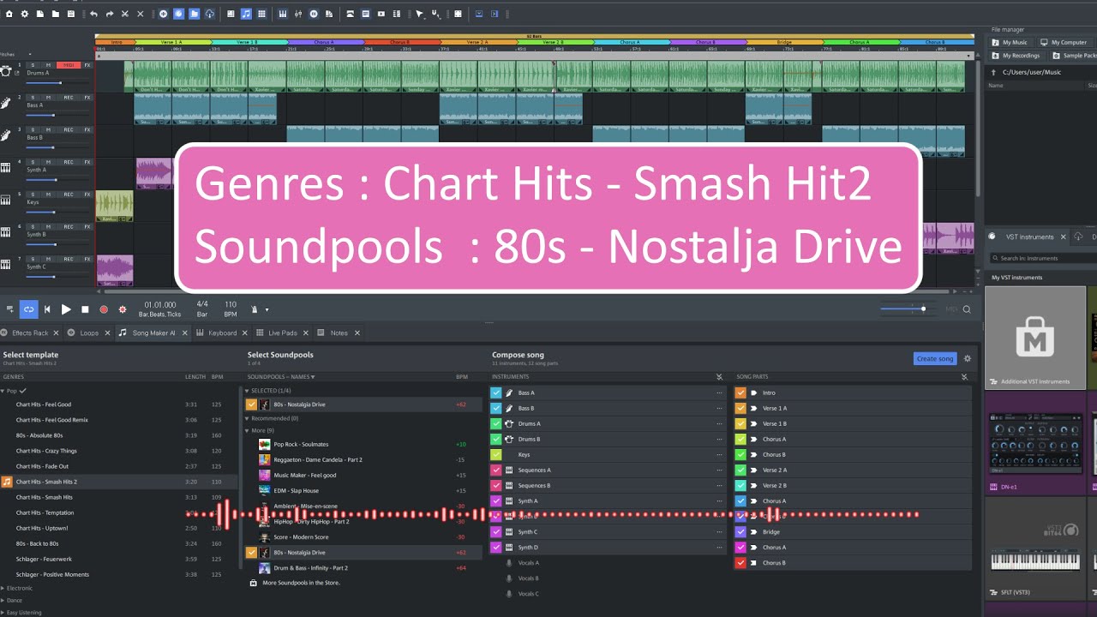Uncheck the selected 80s - Nostalgia Drive soundpool
This screenshot has height=617, width=1097.
click(x=251, y=404)
